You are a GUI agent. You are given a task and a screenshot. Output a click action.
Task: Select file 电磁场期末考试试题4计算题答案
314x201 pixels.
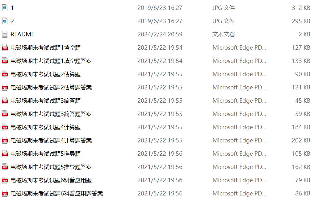coord(51,140)
